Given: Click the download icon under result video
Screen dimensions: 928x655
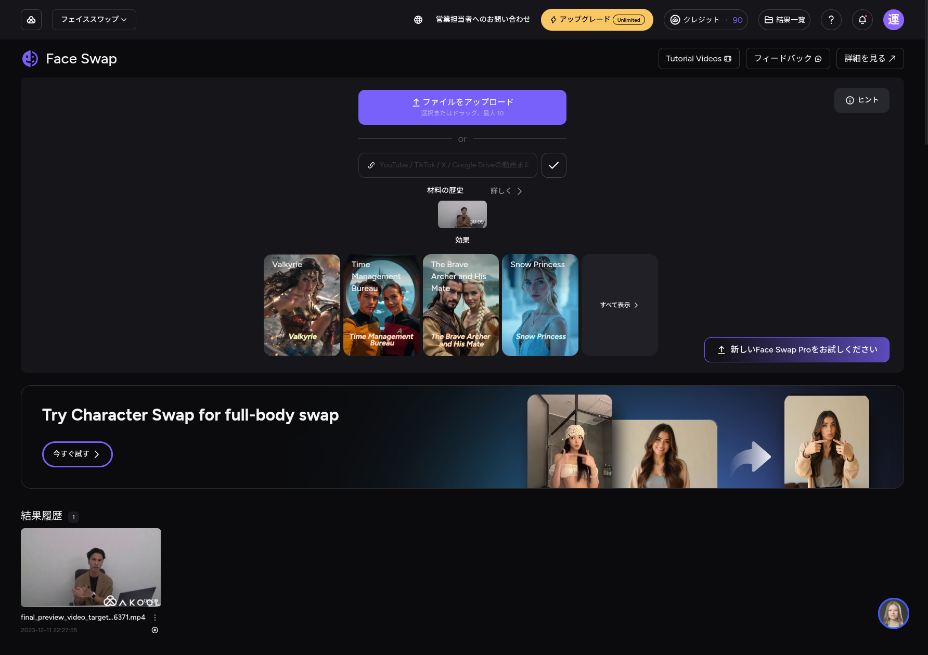Looking at the screenshot, I should [154, 630].
